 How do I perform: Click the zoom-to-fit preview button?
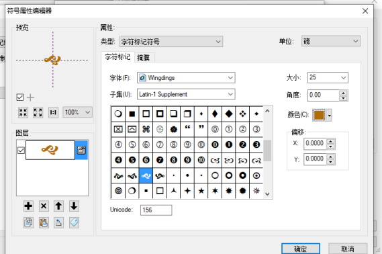[23, 112]
